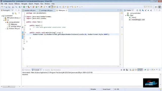Click the Open Perspective icon
This screenshot has width=162, height=91.
156,7
